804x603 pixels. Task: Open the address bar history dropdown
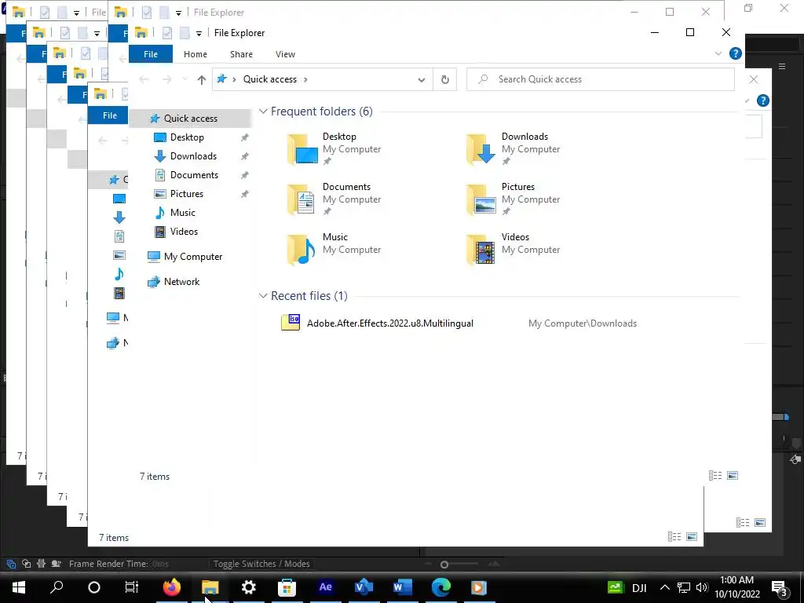[421, 79]
